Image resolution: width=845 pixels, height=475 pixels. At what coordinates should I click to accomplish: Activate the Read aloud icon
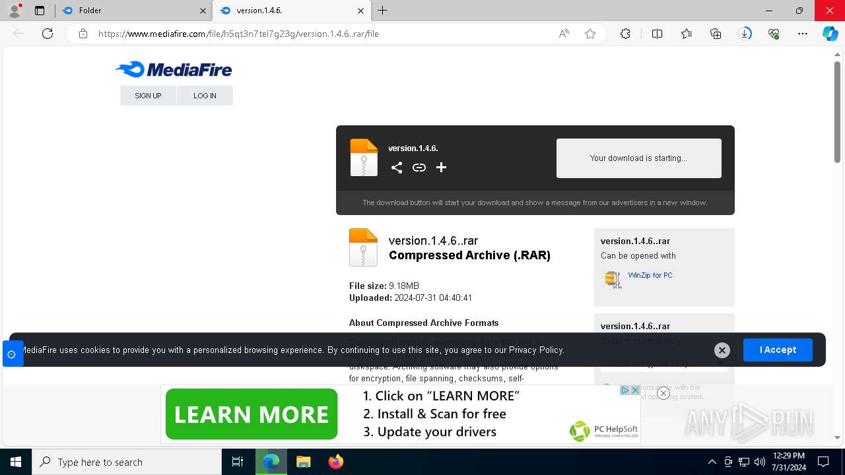coord(564,34)
